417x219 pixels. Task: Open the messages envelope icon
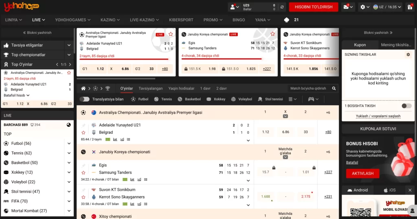(346, 7)
